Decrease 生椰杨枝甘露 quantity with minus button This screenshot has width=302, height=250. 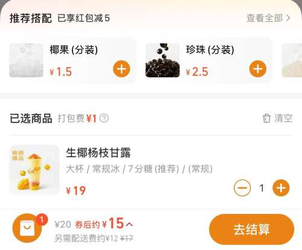pos(242,188)
